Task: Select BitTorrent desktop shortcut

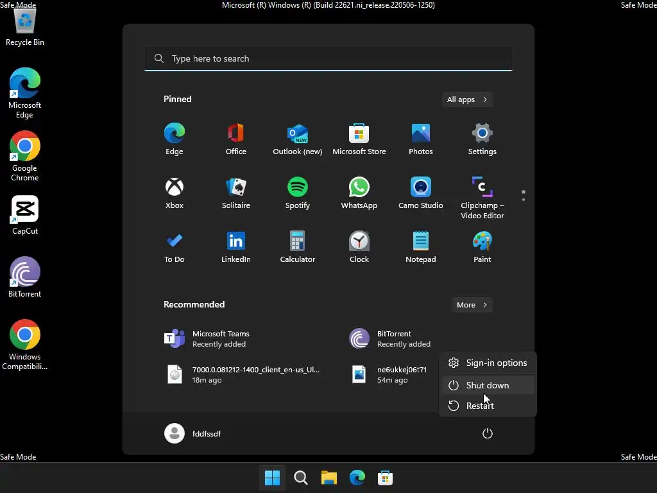Action: [25, 277]
